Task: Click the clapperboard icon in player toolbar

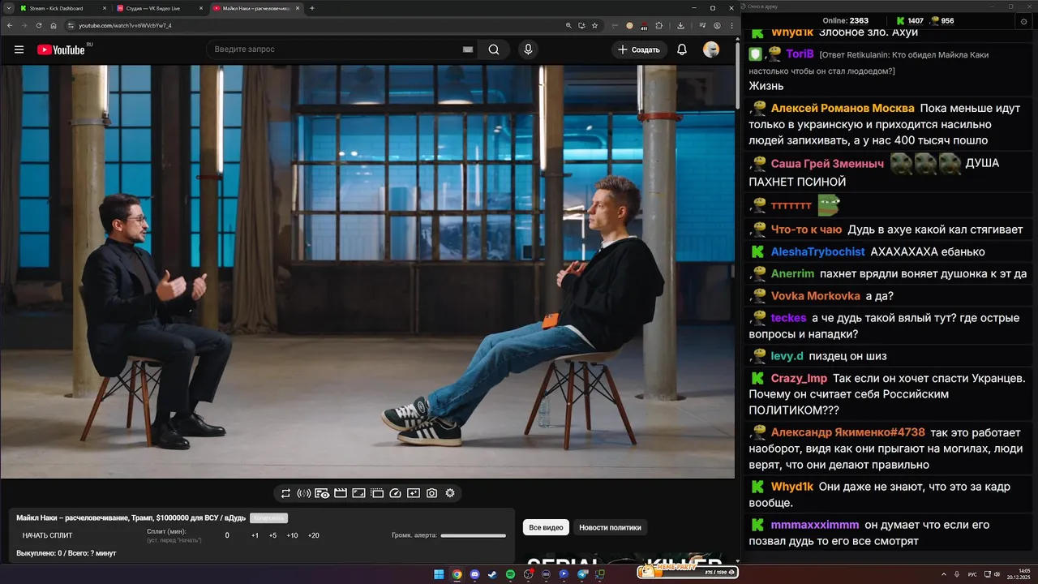Action: pos(341,493)
